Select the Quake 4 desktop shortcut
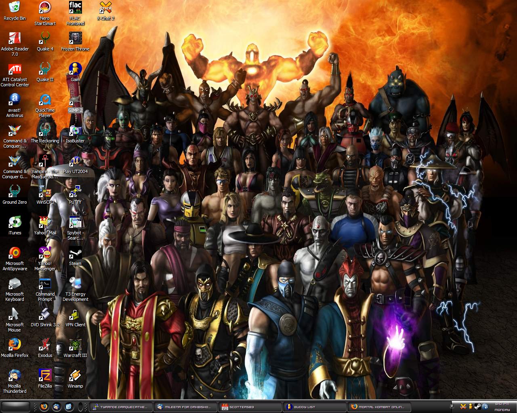This screenshot has width=517, height=413. pyautogui.click(x=45, y=42)
